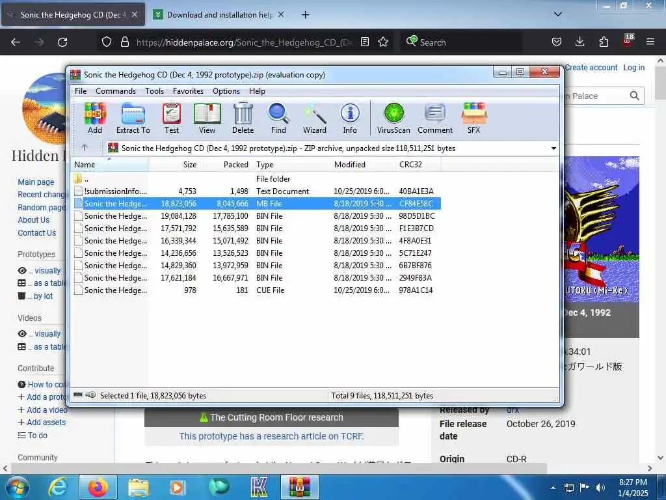Close the Sonic the Hedgehog CD tab
This screenshot has width=666, height=500.
coord(134,14)
